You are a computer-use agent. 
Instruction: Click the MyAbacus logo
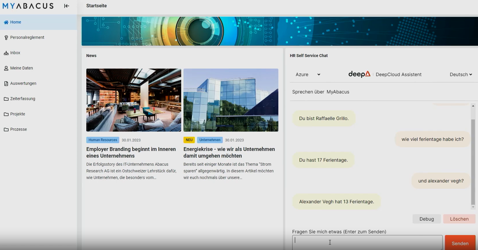pyautogui.click(x=28, y=6)
